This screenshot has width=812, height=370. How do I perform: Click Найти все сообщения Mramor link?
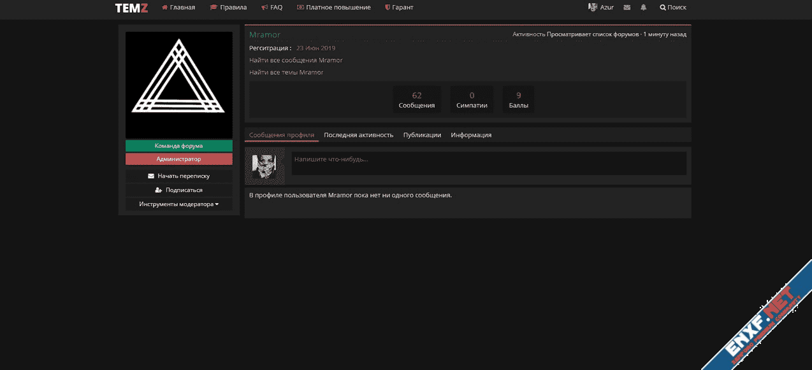pyautogui.click(x=296, y=60)
